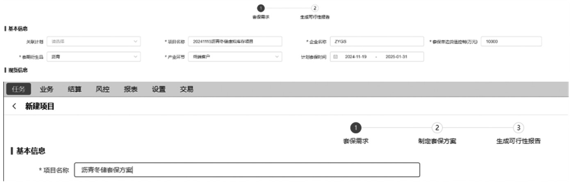Open the 设置 tab
571x183 pixels.
click(x=159, y=89)
